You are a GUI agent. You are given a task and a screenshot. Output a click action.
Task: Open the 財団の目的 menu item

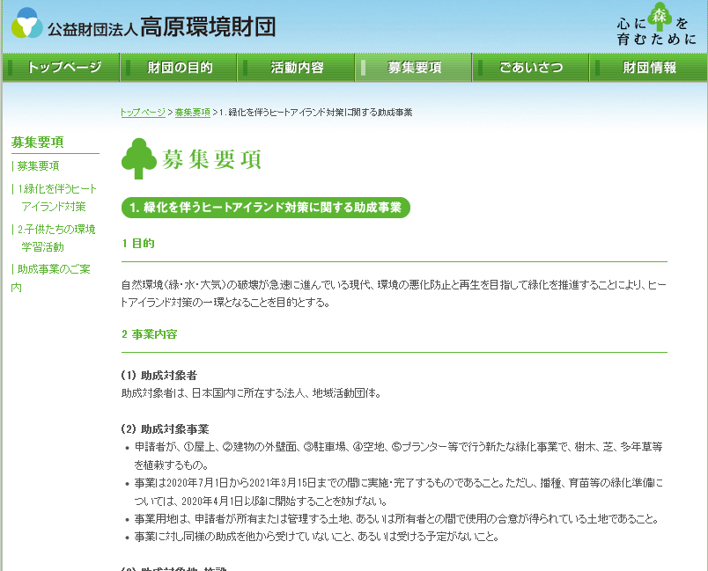point(178,66)
